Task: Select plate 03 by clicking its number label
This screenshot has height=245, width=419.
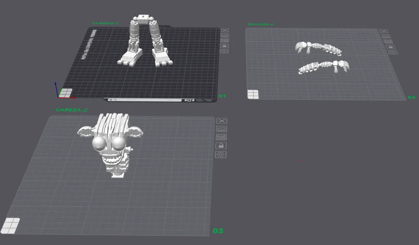Action: 218,230
